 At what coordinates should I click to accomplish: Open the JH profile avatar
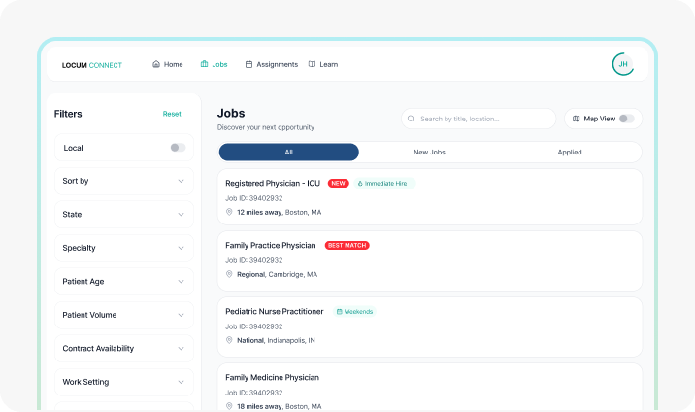pos(623,64)
